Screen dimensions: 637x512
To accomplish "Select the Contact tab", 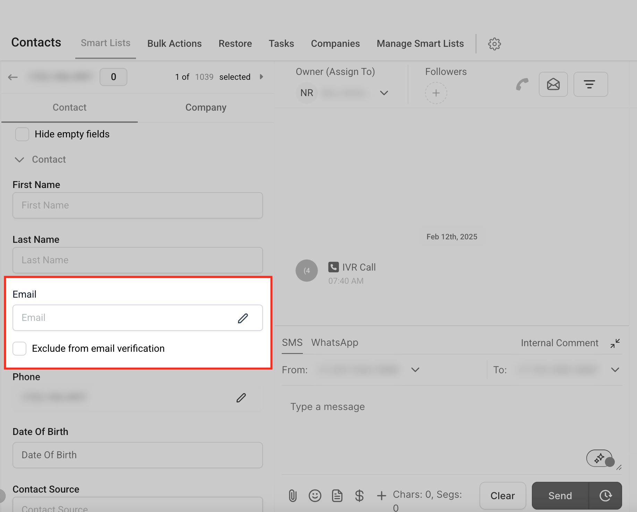I will pos(69,108).
